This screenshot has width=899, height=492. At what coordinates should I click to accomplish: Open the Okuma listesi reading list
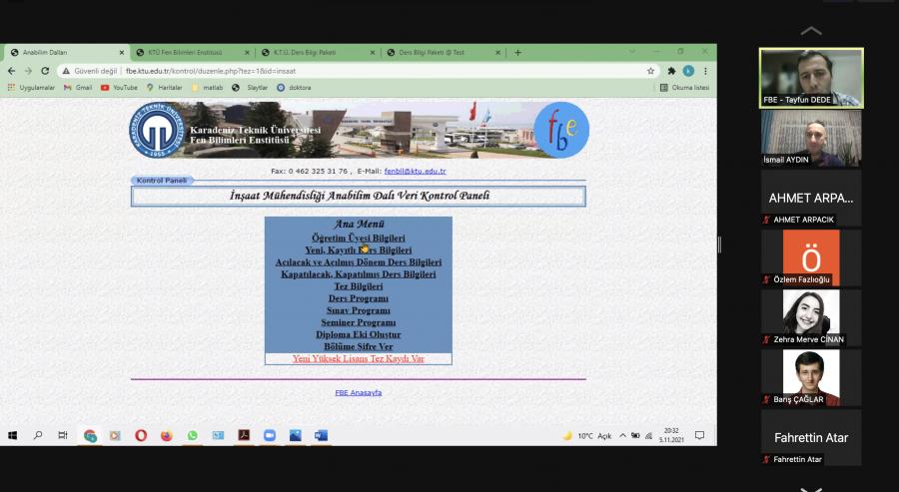click(684, 88)
